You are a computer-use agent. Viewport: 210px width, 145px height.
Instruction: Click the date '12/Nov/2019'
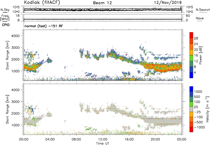coord(168,2)
